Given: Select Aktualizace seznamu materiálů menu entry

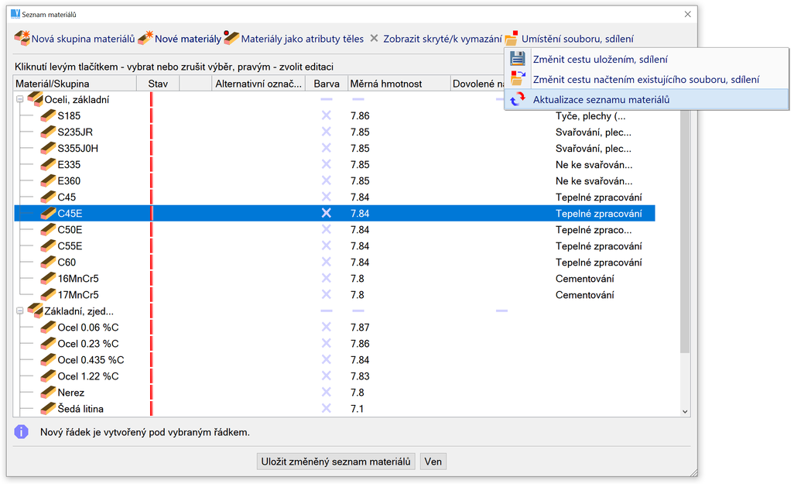Looking at the screenshot, I should 601,100.
